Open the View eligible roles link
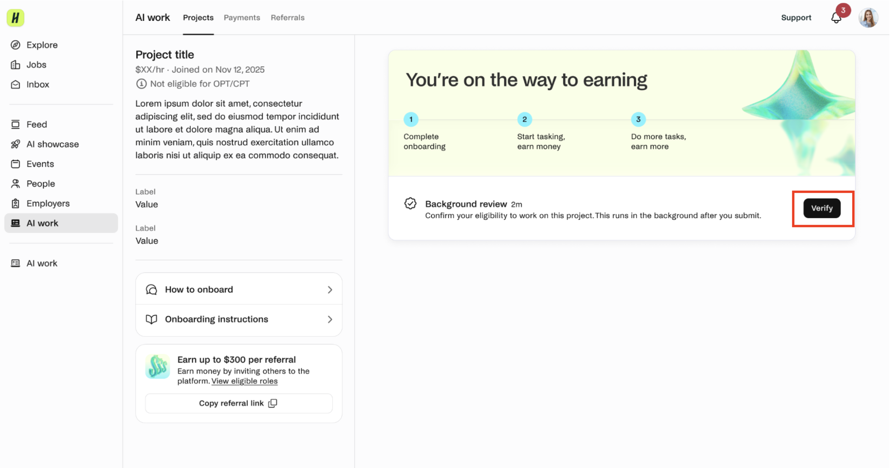892x468 pixels. tap(244, 381)
